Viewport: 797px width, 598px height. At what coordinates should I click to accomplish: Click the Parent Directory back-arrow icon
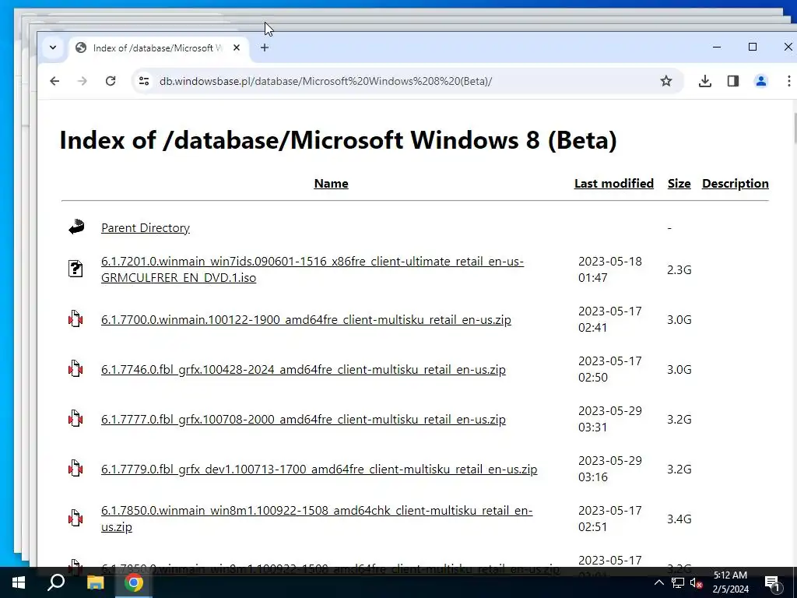(76, 227)
